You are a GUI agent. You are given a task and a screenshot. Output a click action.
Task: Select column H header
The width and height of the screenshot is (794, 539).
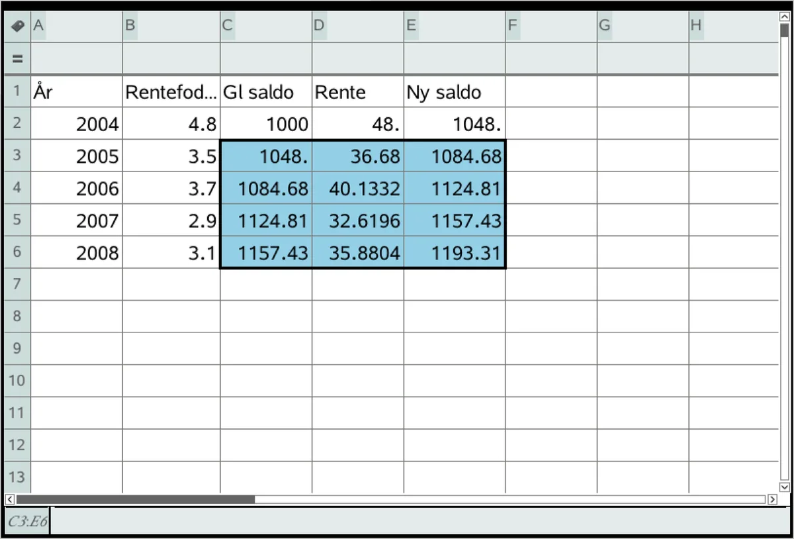[734, 26]
